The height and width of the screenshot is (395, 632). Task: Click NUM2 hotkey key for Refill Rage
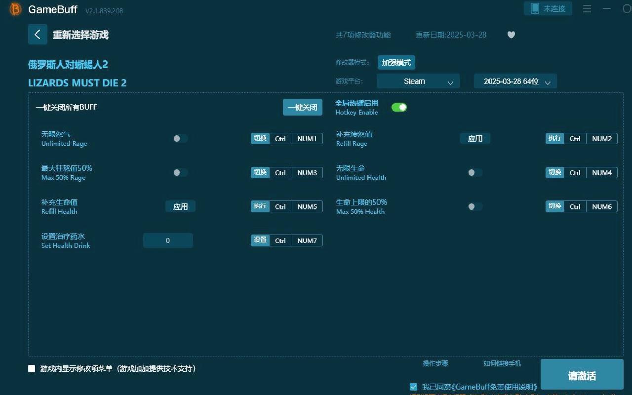[x=602, y=139]
